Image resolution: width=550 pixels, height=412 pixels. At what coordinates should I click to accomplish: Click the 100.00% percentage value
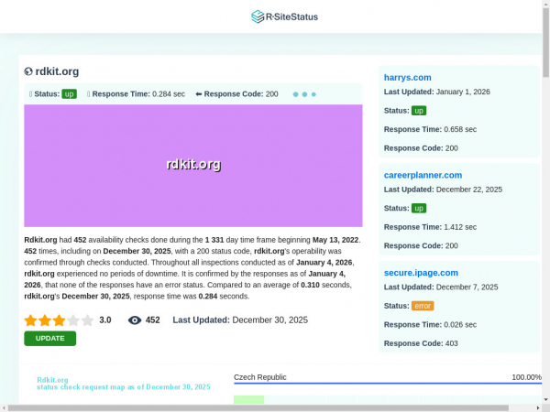tap(526, 377)
